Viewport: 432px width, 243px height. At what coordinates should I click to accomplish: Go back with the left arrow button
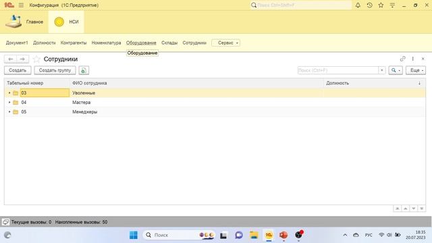point(11,59)
